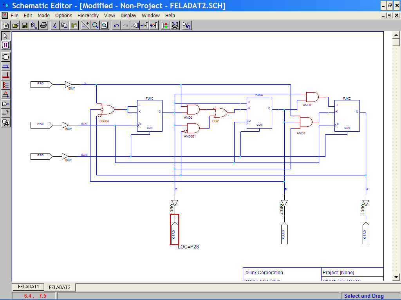Save the schematic with the floppy icon
This screenshot has height=300, width=401.
(25, 25)
